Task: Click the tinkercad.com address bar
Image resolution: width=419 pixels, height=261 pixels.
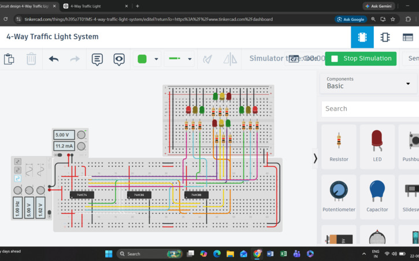Action: 149,19
